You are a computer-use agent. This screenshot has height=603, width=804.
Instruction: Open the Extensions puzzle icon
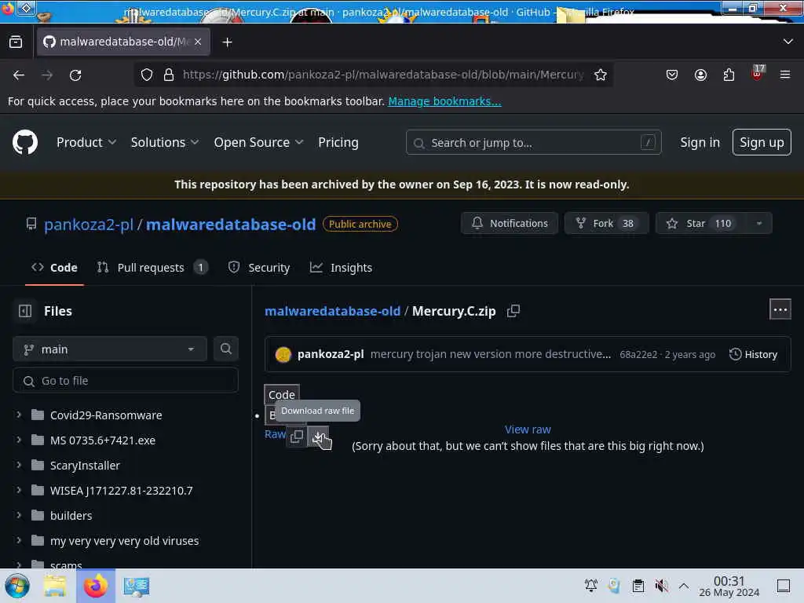pyautogui.click(x=729, y=75)
